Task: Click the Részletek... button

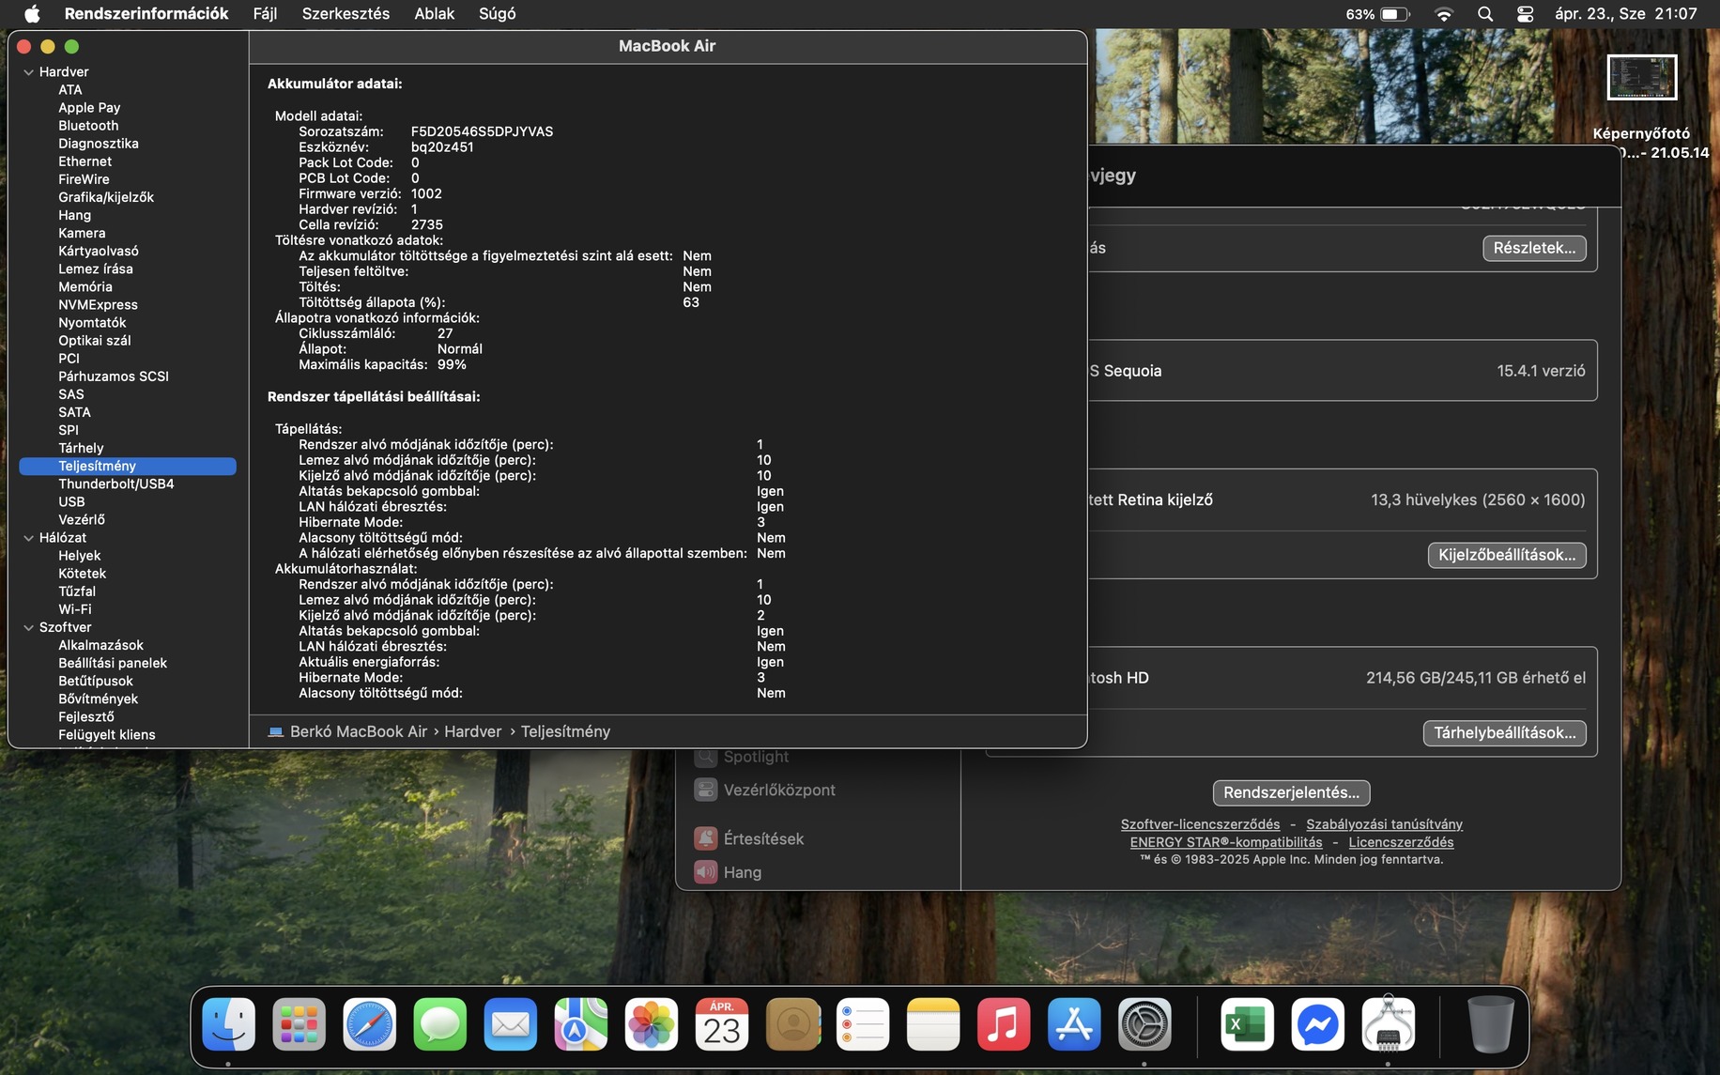Action: (x=1534, y=248)
